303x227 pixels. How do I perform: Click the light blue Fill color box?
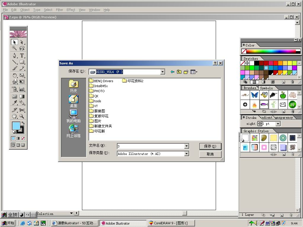click(16, 126)
